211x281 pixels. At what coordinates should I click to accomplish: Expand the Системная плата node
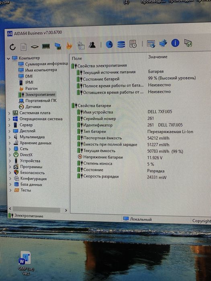pyautogui.click(x=9, y=113)
